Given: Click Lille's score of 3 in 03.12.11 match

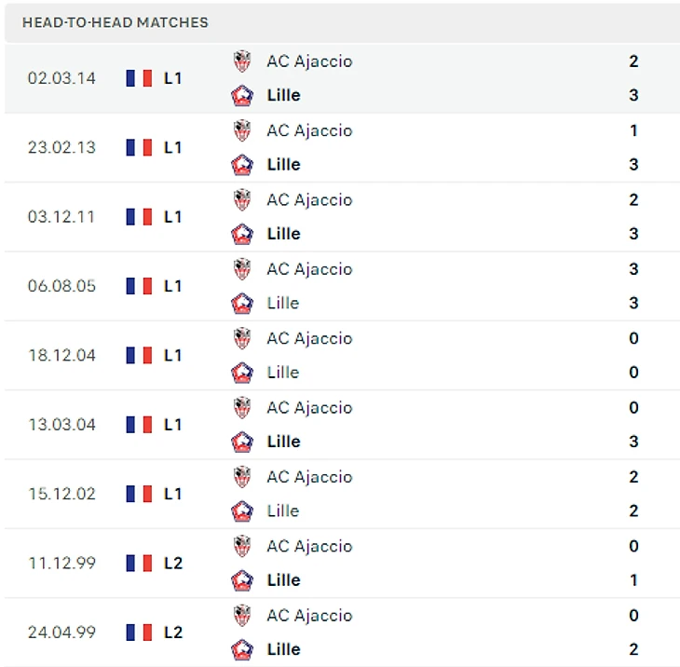Looking at the screenshot, I should [x=633, y=234].
